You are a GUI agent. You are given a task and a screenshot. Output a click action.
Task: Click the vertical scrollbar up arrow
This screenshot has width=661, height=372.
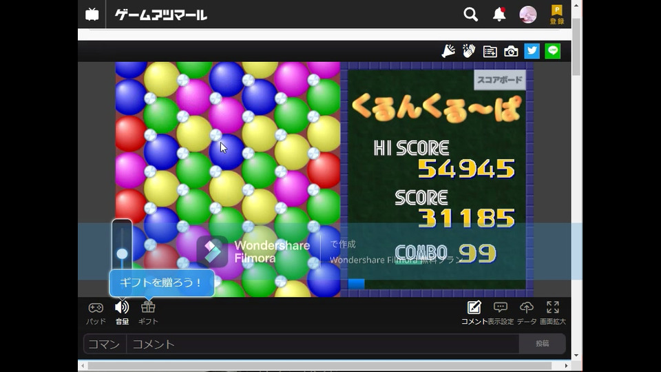tap(576, 6)
